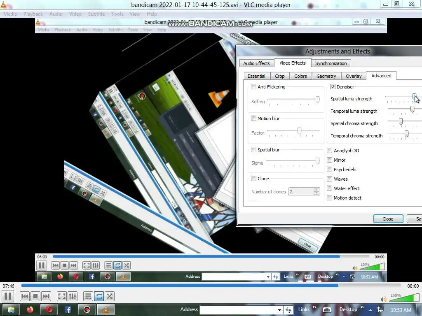Click the inner VLC window shuffle icon
Image resolution: width=422 pixels, height=316 pixels.
click(126, 265)
